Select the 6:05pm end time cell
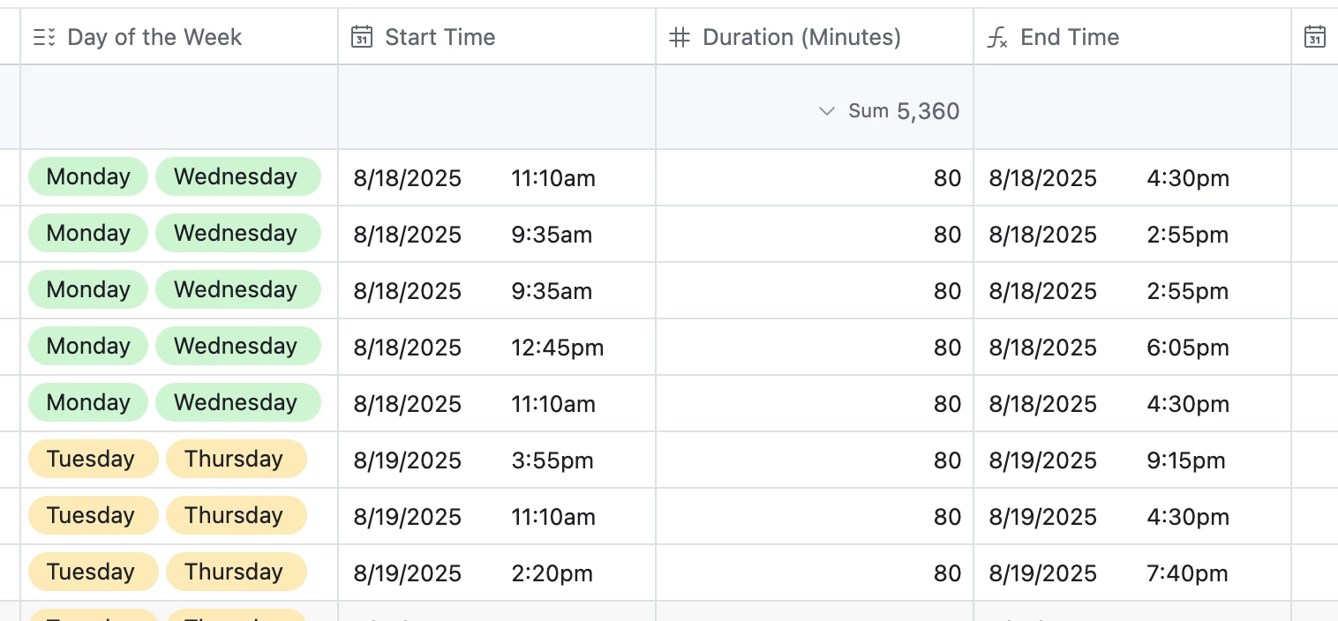This screenshot has height=621, width=1338. 1188,348
